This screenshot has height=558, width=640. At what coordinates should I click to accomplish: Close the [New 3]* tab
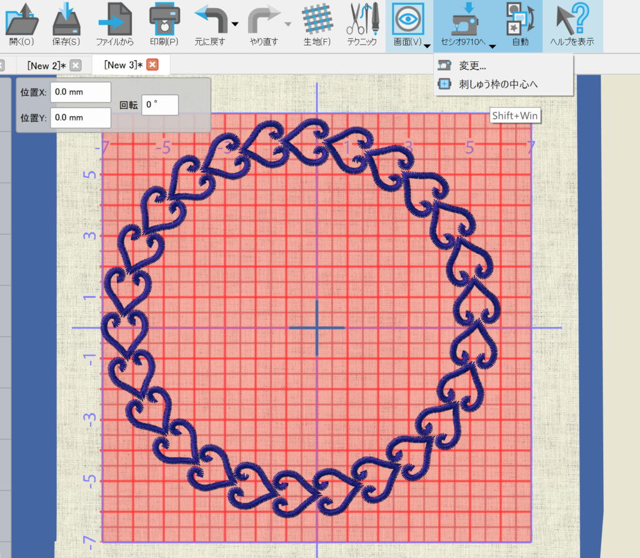click(152, 65)
